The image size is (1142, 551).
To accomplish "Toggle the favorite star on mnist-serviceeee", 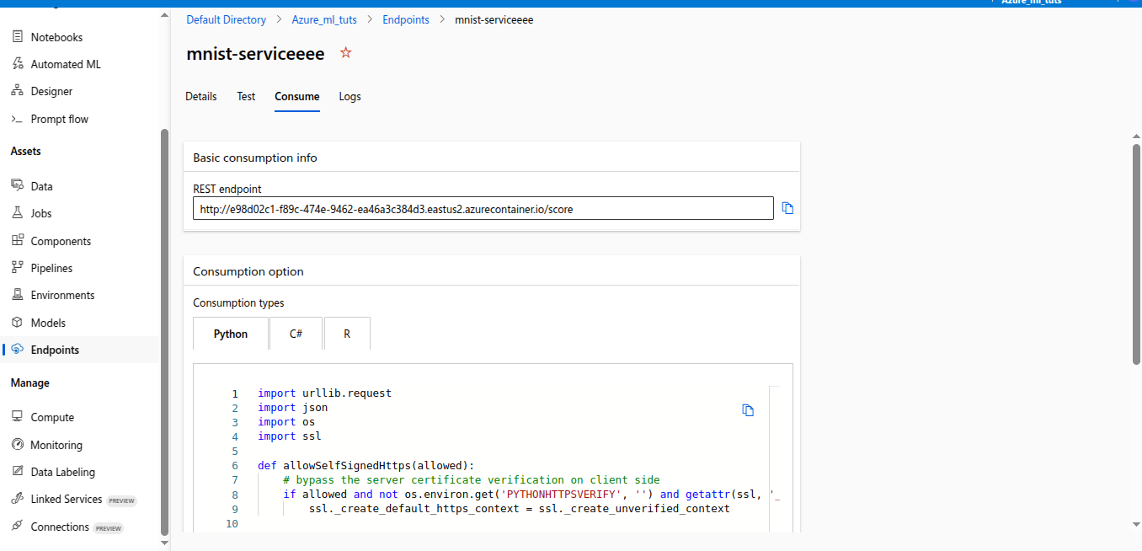I will (345, 51).
